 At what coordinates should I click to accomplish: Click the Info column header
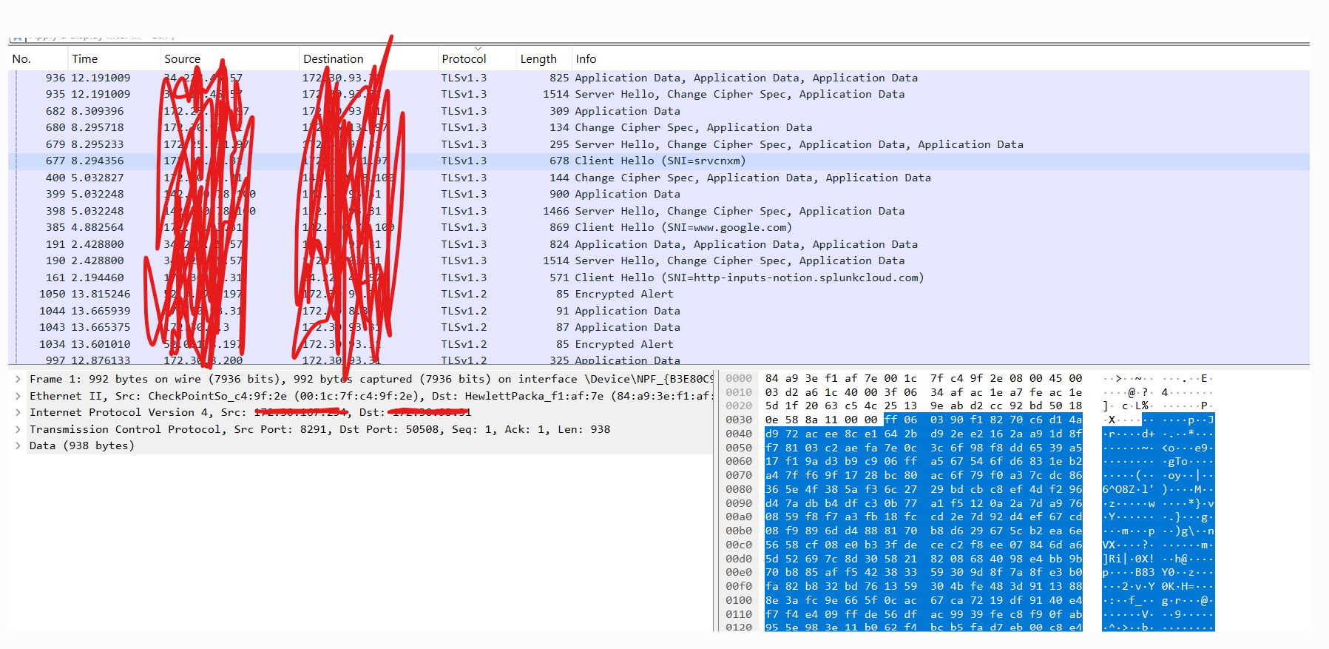pos(586,59)
